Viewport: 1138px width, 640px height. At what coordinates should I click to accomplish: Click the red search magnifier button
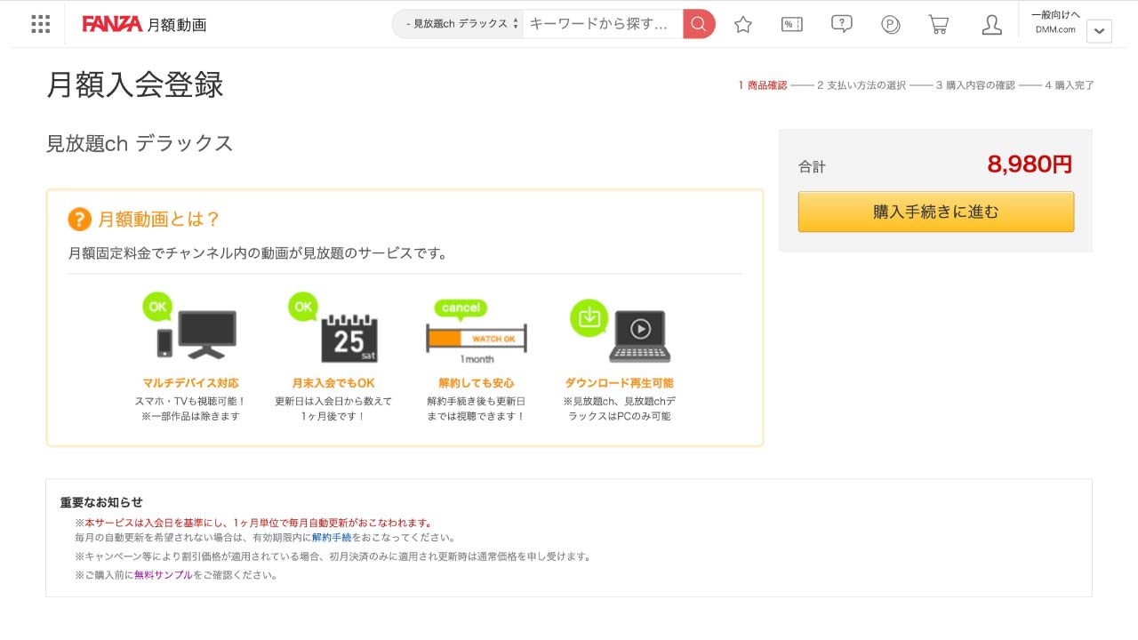click(x=698, y=24)
